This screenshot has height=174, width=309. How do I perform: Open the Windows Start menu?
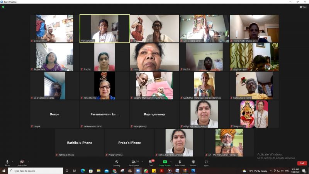pyautogui.click(x=4, y=171)
